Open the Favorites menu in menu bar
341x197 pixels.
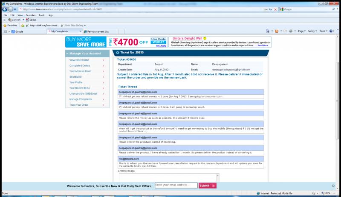pos(30,15)
